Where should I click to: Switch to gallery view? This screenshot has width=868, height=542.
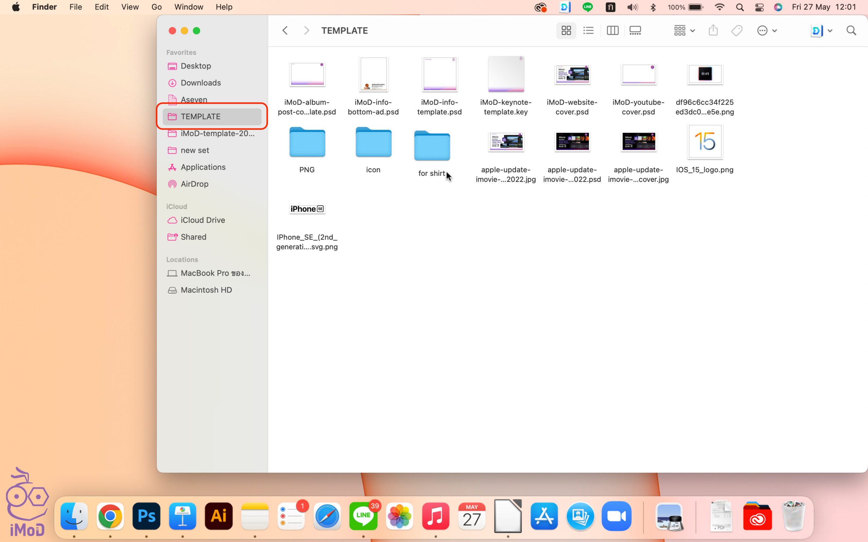click(x=635, y=30)
